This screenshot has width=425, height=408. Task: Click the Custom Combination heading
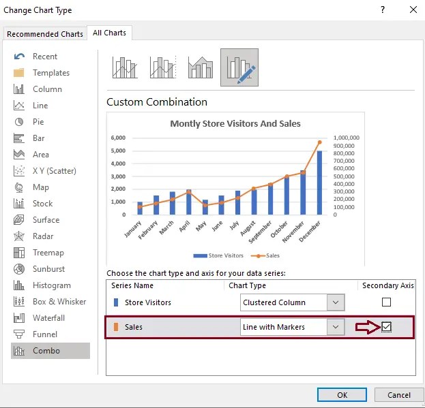[x=157, y=102]
